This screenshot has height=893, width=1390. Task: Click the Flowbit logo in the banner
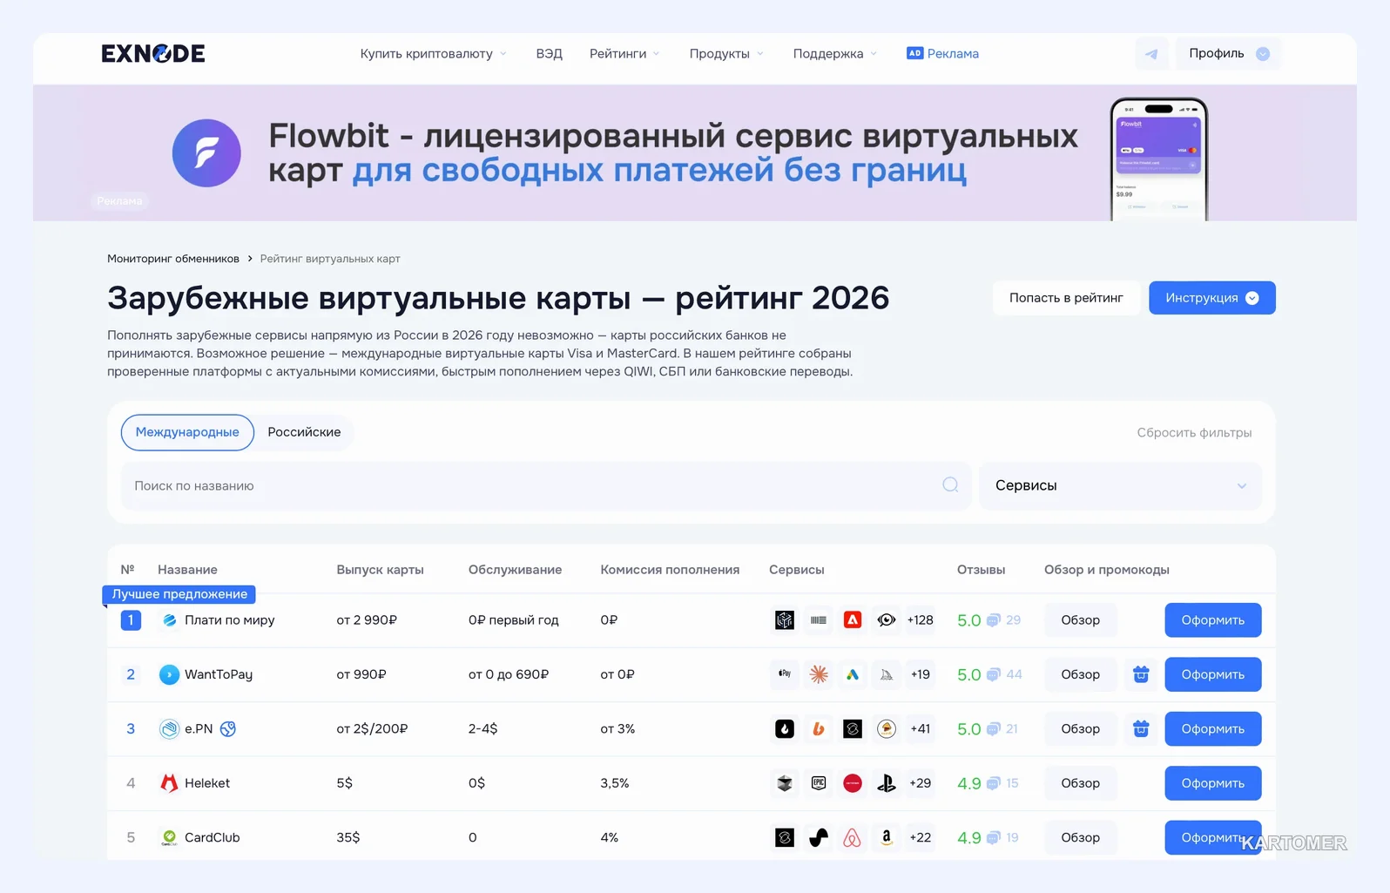[206, 153]
